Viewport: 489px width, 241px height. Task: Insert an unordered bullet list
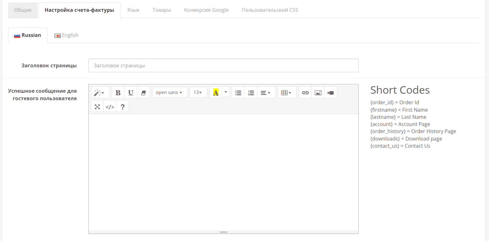pos(238,92)
